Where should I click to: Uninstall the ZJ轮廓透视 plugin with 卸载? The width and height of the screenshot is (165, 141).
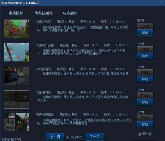[x=145, y=79]
